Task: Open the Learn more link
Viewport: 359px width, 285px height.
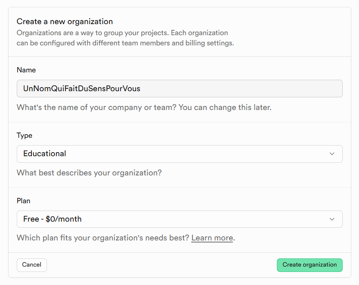Action: (x=212, y=238)
